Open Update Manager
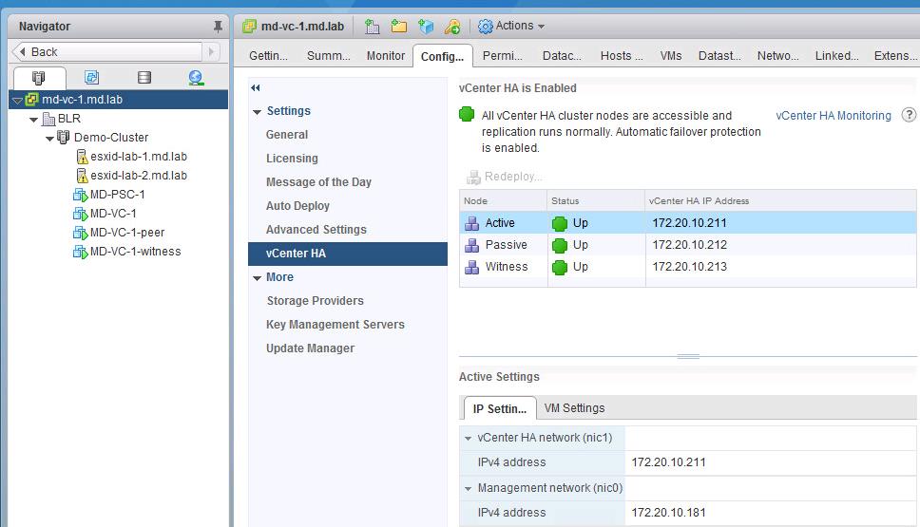 (x=310, y=348)
